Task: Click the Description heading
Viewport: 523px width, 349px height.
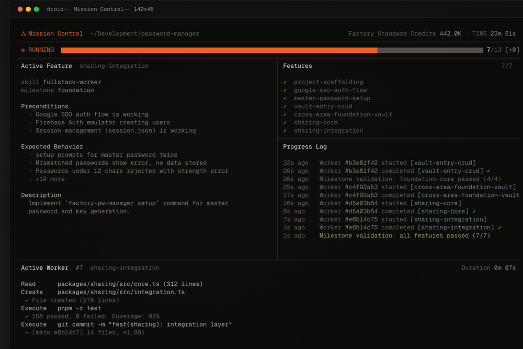Action: (41, 195)
